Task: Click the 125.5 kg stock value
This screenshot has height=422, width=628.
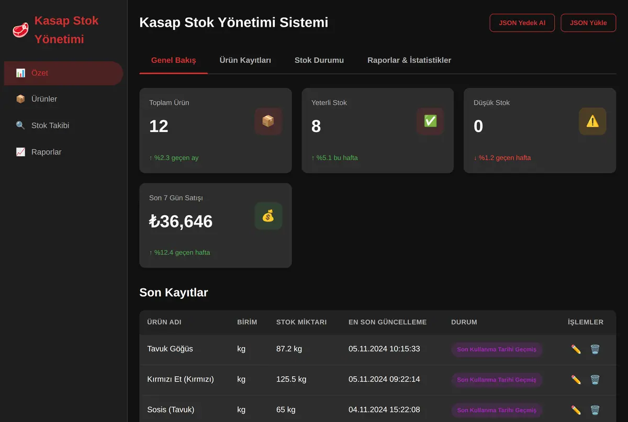Action: point(291,380)
